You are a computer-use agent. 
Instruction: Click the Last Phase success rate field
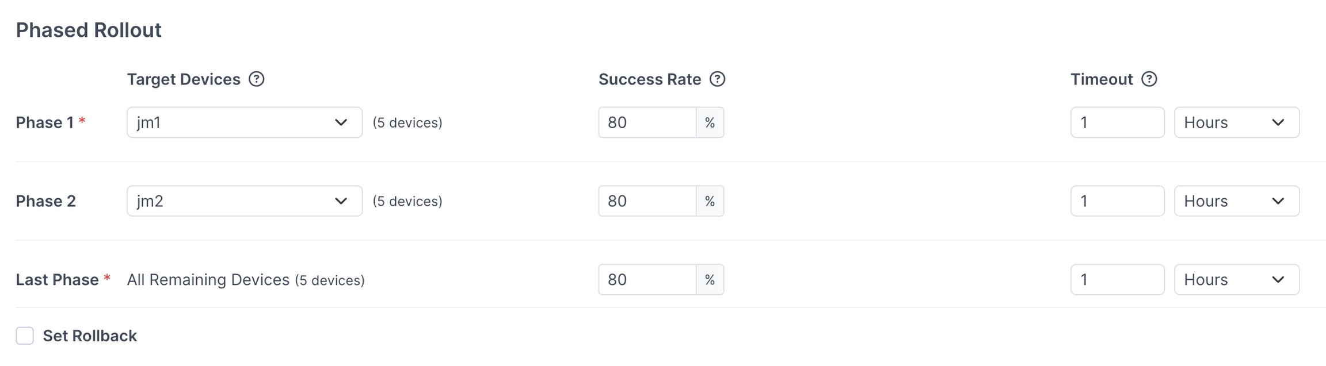pyautogui.click(x=647, y=280)
